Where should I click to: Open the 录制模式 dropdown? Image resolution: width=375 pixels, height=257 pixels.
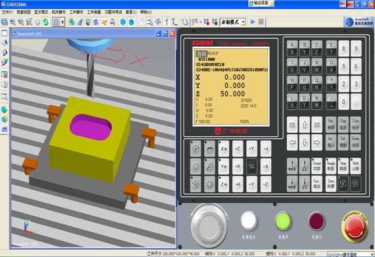(x=233, y=22)
